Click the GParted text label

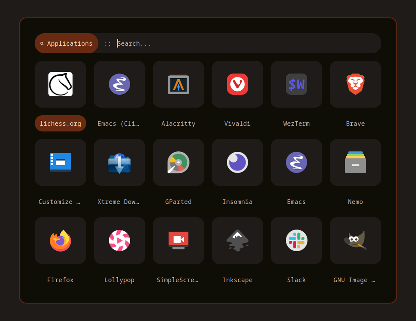(178, 202)
